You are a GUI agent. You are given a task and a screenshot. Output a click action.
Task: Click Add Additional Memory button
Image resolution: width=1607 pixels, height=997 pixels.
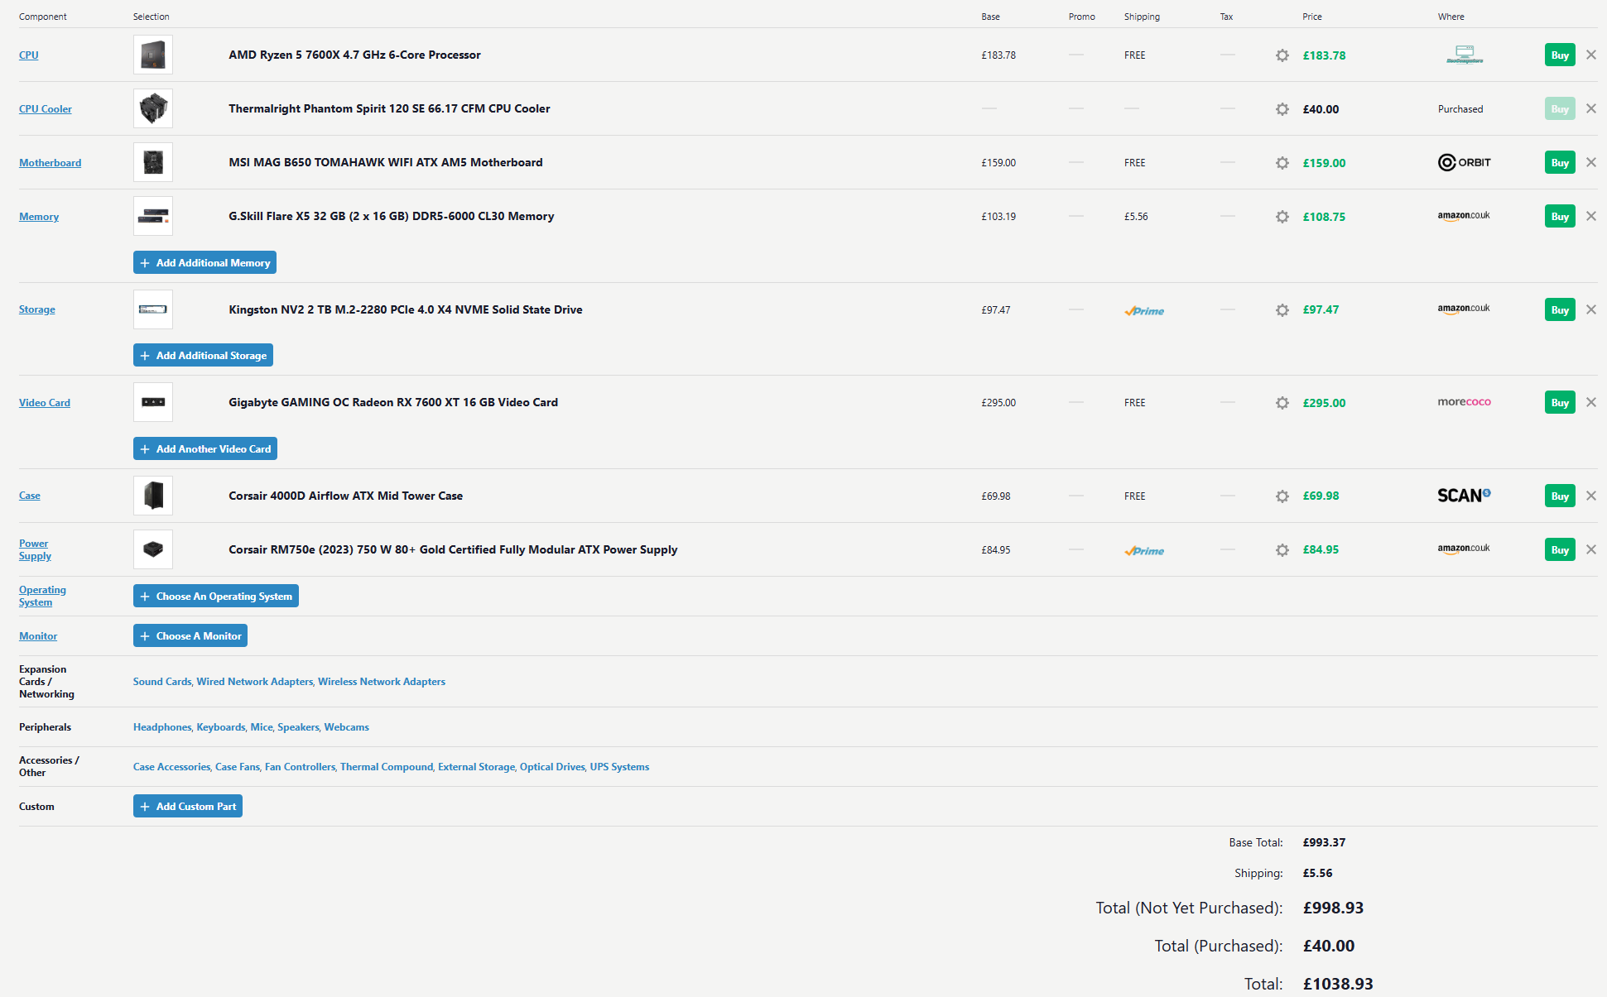pyautogui.click(x=204, y=262)
